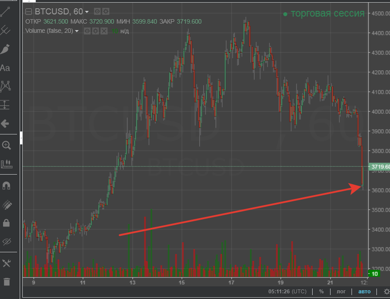The image size is (390, 299).
Task: Activate the zoom in magnifier tool
Action: [x=6, y=145]
